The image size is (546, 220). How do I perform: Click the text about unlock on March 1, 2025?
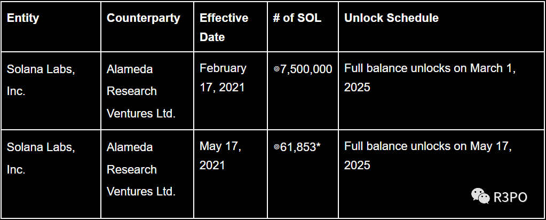pyautogui.click(x=430, y=77)
